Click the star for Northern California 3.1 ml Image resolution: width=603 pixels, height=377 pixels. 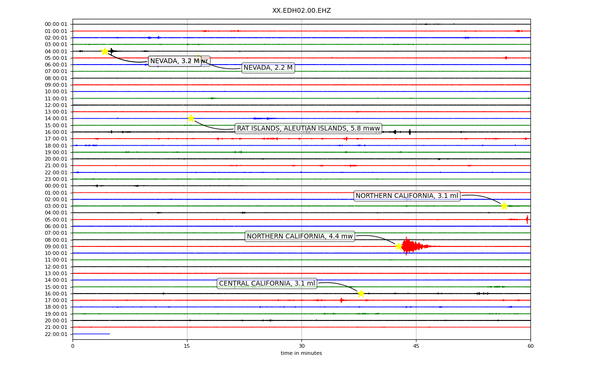(504, 206)
